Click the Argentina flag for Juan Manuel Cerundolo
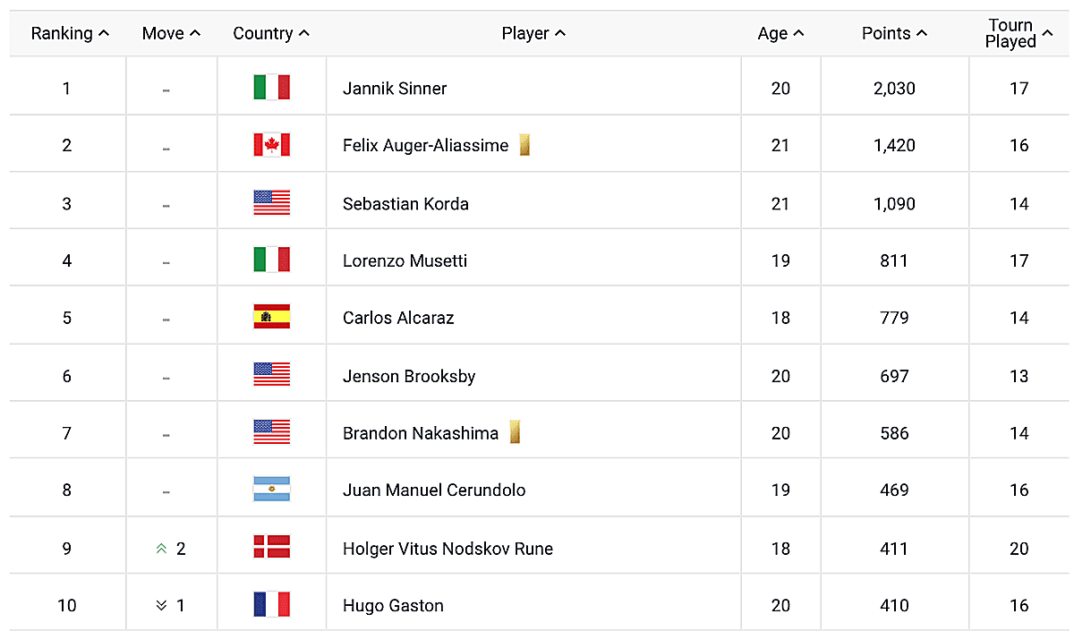 [271, 490]
